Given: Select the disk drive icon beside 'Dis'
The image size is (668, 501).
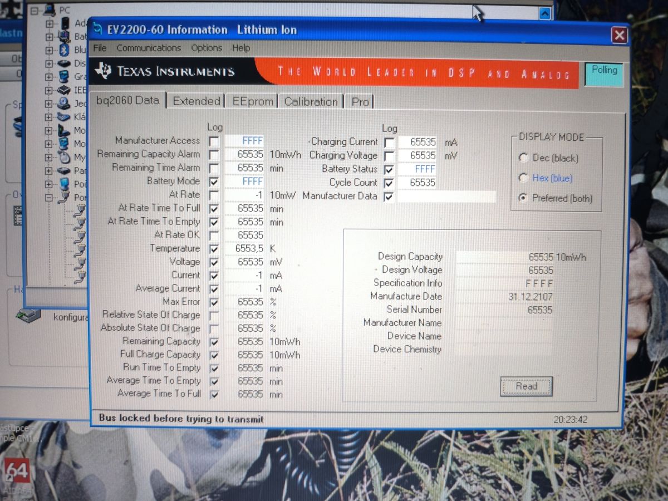Looking at the screenshot, I should 65,63.
